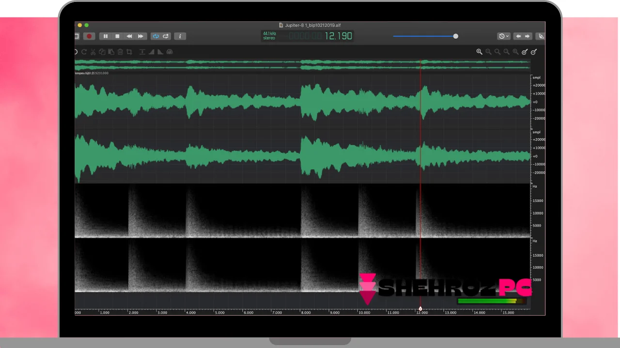Screen dimensions: 620x348
Task: Decrease vertical zoom with the angled minus magnifier
Action: pos(534,52)
